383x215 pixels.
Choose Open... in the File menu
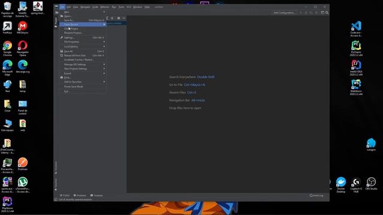83,16
